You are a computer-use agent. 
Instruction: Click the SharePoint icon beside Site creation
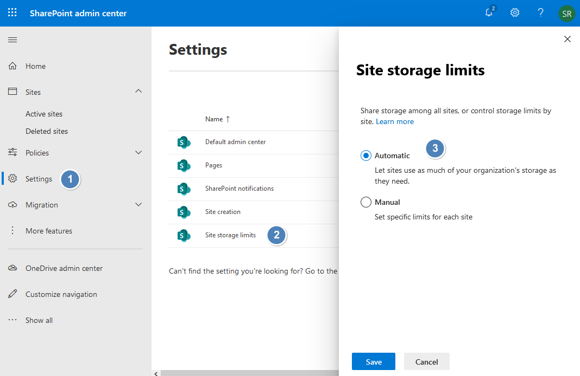184,212
